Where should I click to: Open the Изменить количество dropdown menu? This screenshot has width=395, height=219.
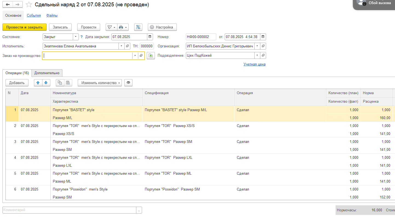click(100, 83)
